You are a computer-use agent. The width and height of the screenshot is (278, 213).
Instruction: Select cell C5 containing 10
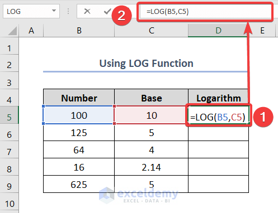click(x=151, y=115)
